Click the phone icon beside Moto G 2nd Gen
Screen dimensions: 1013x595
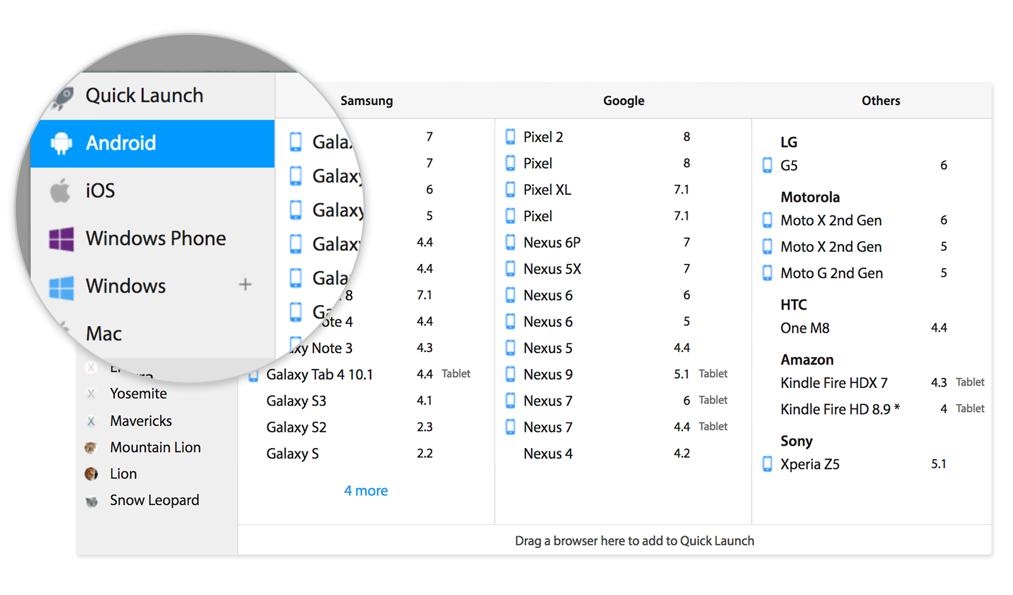tap(767, 273)
